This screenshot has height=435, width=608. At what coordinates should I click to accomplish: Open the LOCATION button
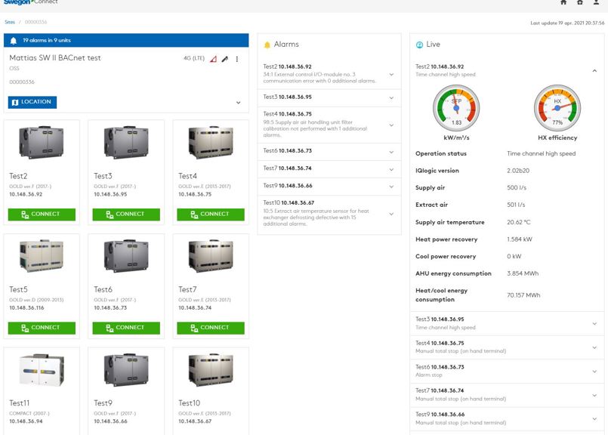pyautogui.click(x=32, y=102)
